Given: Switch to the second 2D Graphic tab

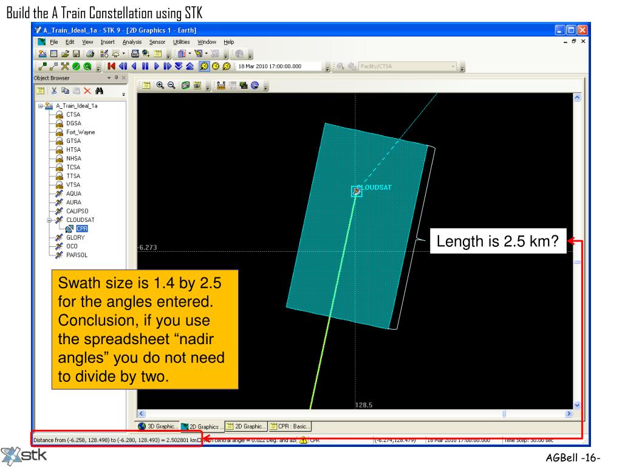Looking at the screenshot, I should (246, 426).
